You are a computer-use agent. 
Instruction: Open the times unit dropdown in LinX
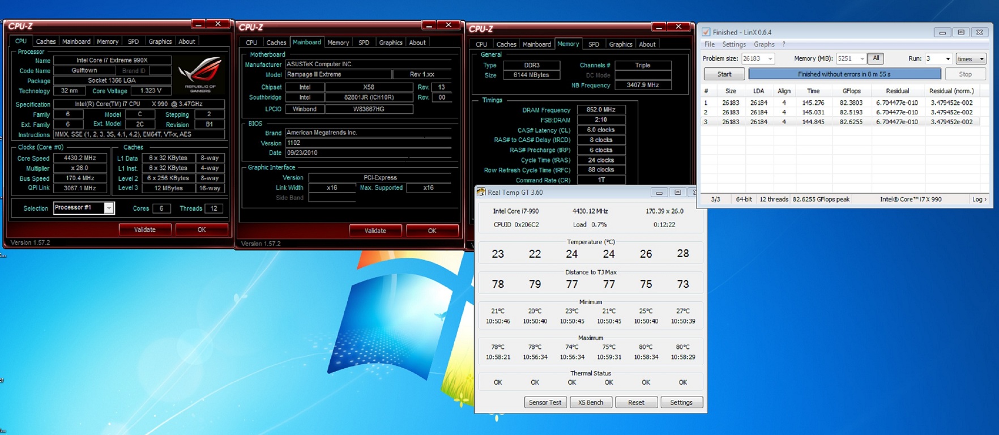point(971,59)
